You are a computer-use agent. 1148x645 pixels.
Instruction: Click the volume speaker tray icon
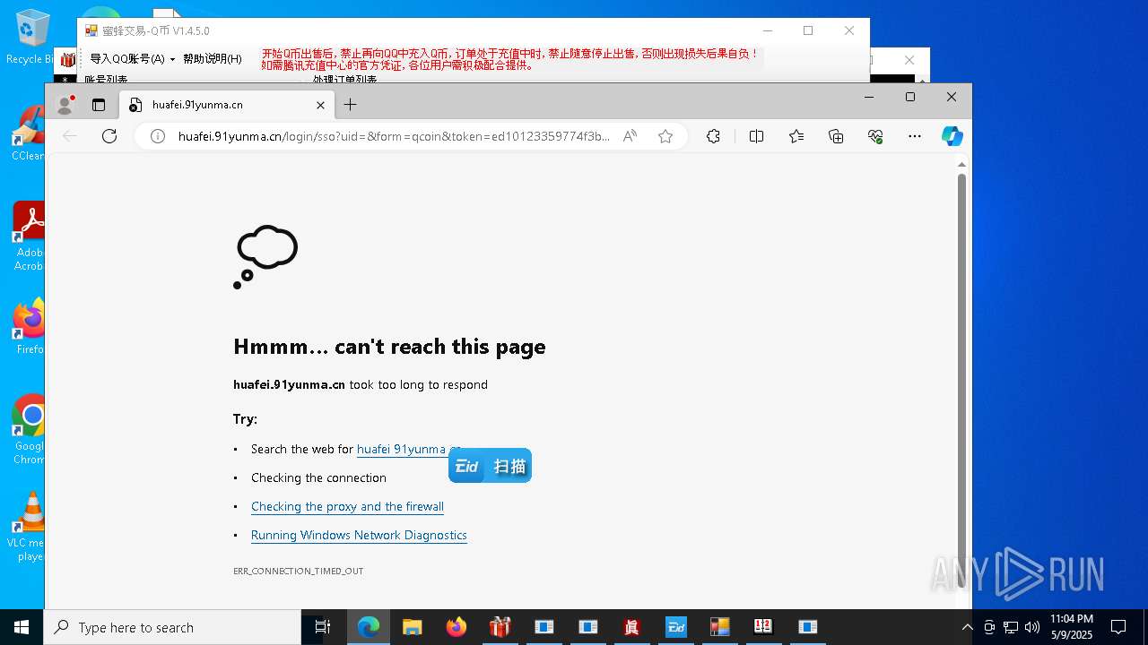1032,627
